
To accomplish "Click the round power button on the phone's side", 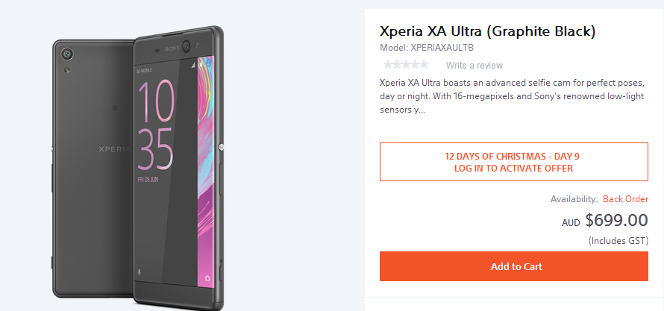I will 221,147.
